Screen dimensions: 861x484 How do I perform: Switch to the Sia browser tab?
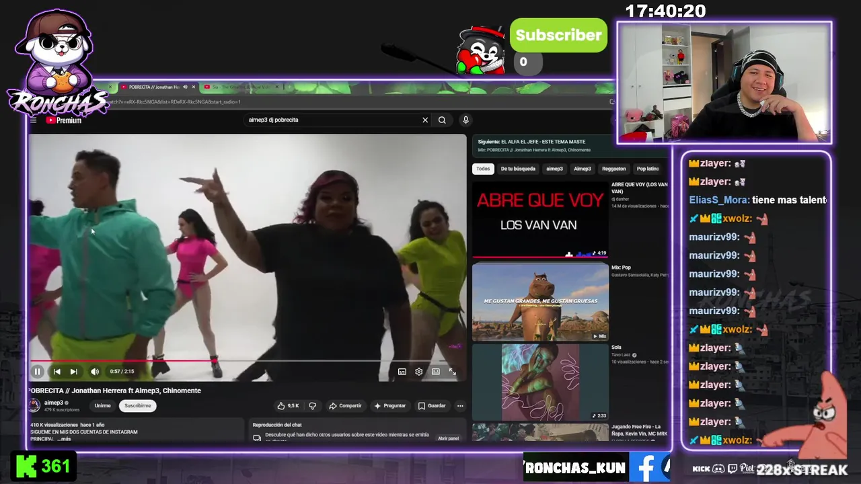[240, 87]
